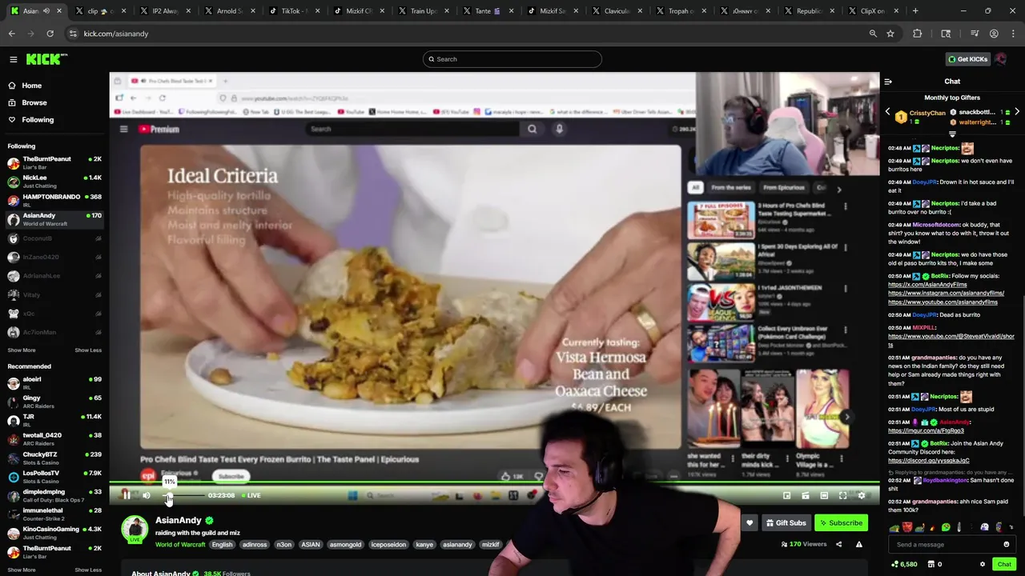
Task: Toggle theater mode on the player
Action: (824, 495)
